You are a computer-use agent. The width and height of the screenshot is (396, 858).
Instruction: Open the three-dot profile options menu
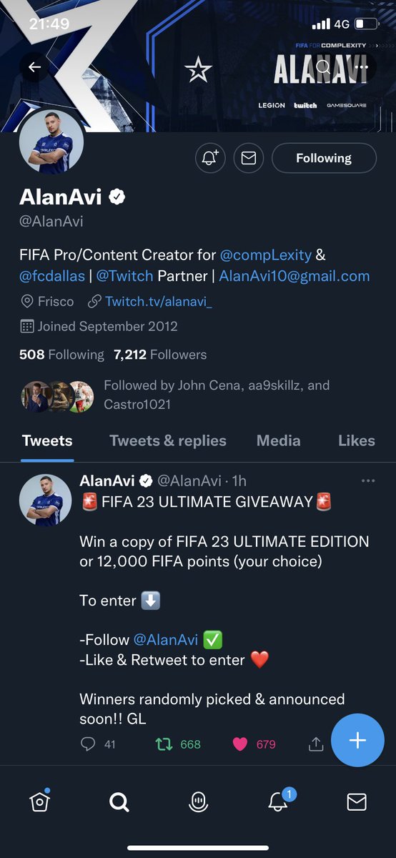[x=361, y=68]
